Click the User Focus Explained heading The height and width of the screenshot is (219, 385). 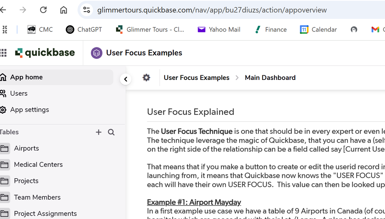click(190, 112)
